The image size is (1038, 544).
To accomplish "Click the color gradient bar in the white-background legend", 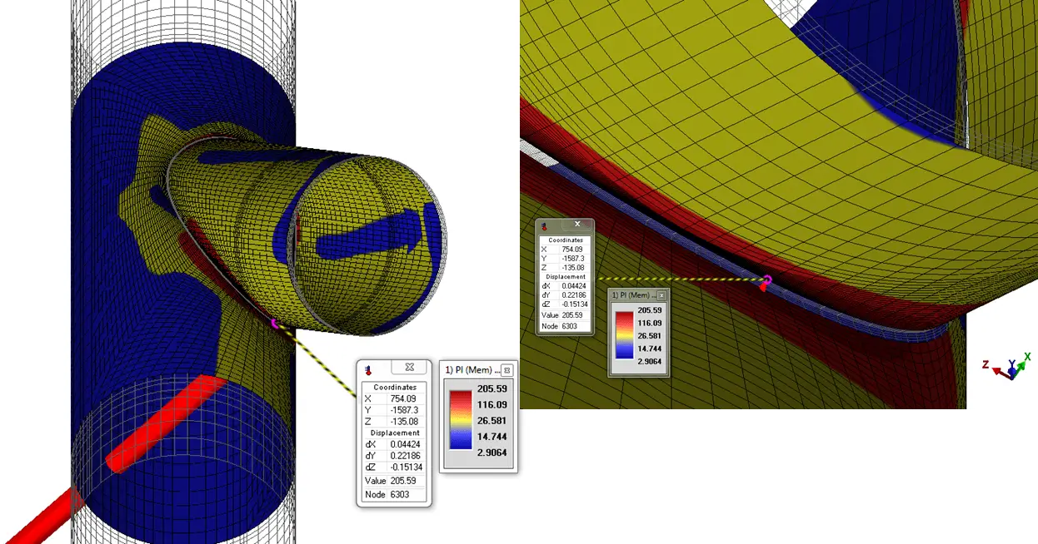I will [461, 420].
